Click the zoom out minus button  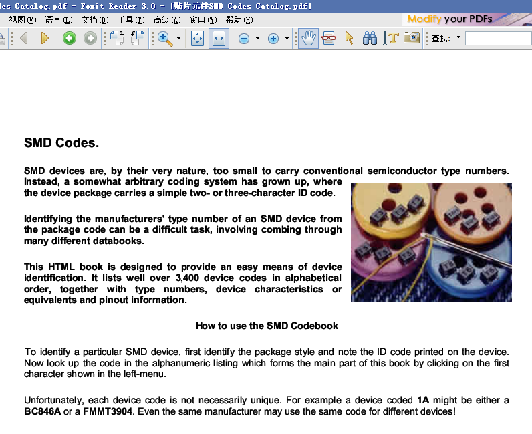tap(243, 39)
